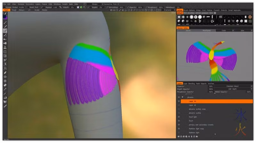Click the Metal Opacity 100% field
This screenshot has height=143, width=256.
[x=249, y=92]
